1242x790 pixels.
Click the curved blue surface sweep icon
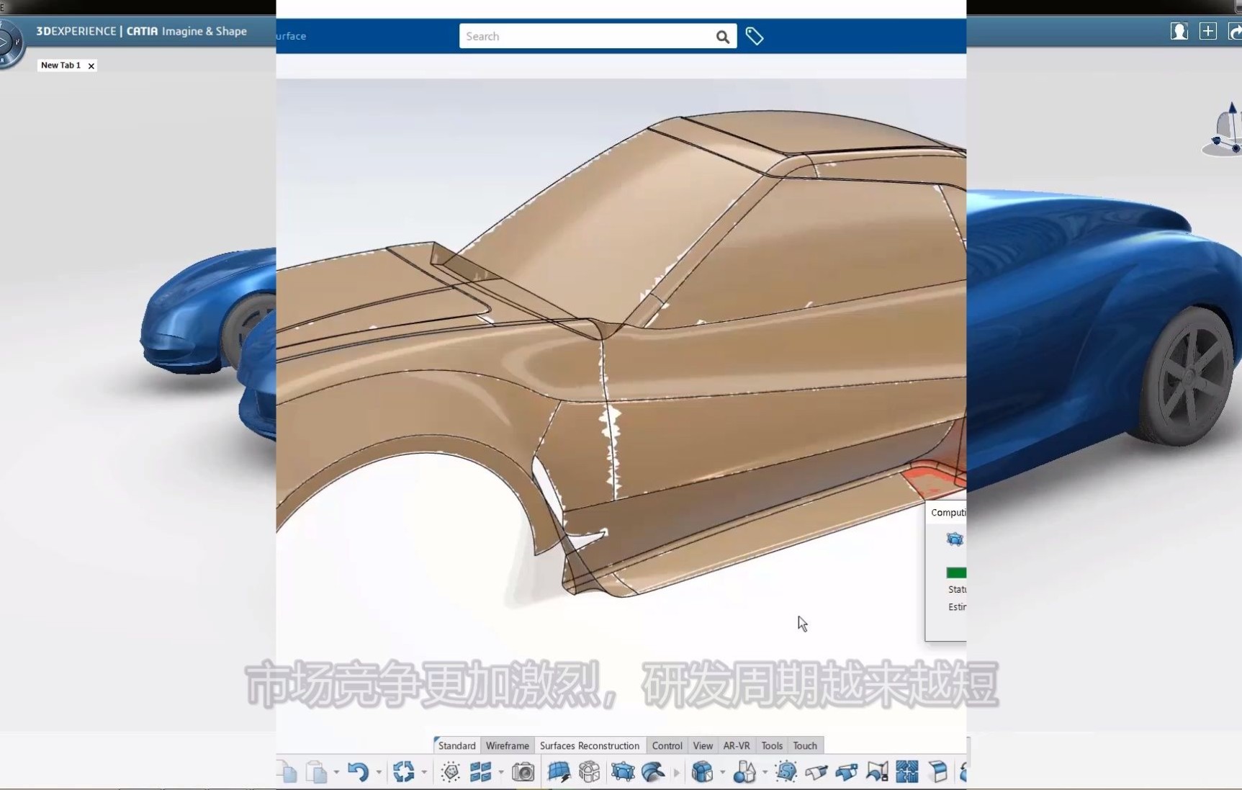tap(653, 772)
